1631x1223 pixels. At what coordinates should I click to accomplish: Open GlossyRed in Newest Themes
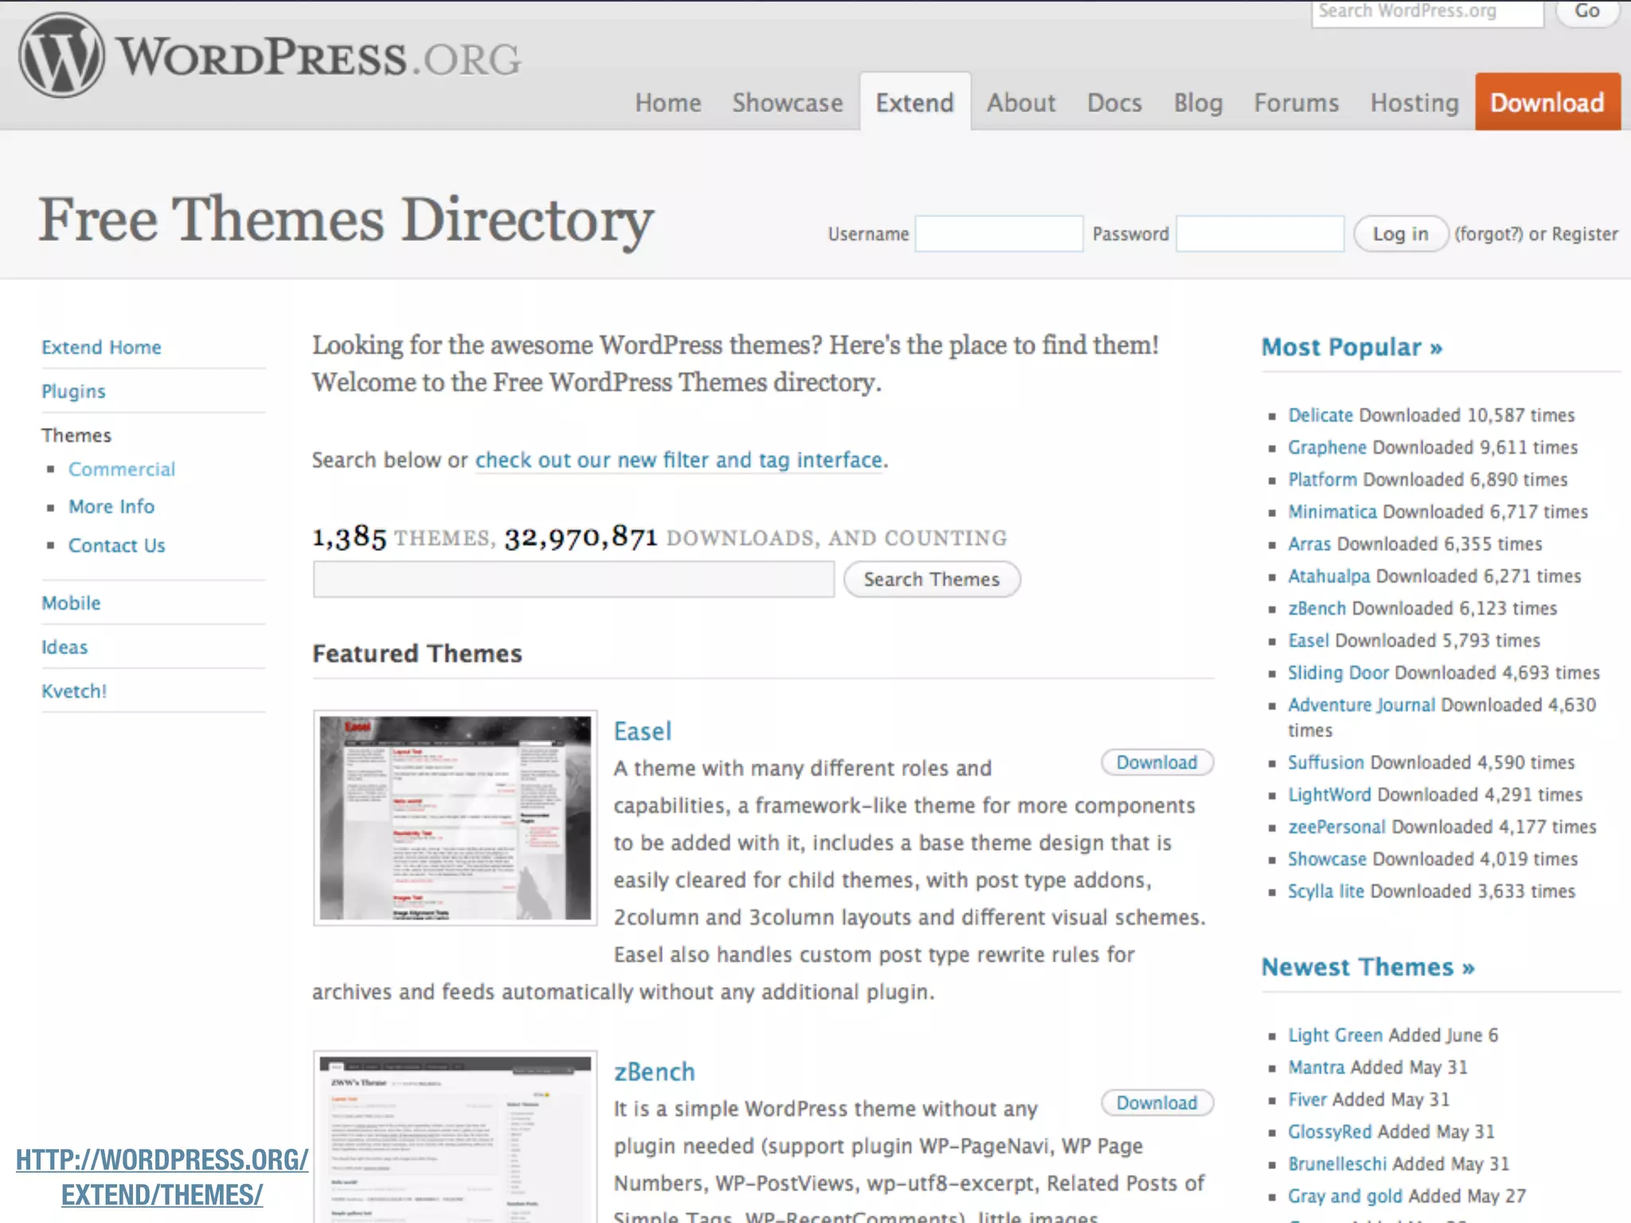tap(1330, 1131)
